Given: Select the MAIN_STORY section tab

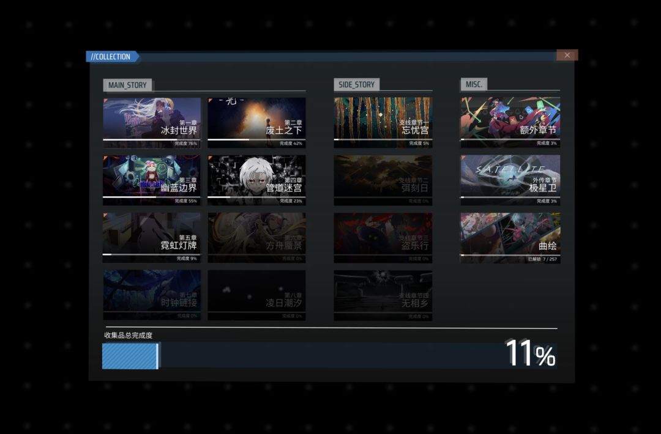Looking at the screenshot, I should (x=127, y=85).
